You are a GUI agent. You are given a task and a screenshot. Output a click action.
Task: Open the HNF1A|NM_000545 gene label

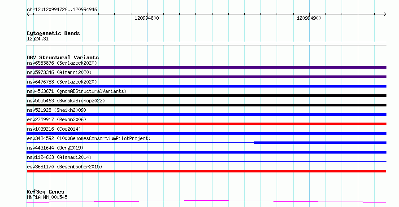(x=47, y=197)
